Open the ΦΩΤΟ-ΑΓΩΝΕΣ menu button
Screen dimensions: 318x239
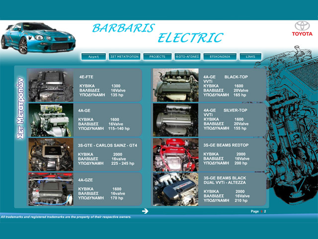point(187,57)
